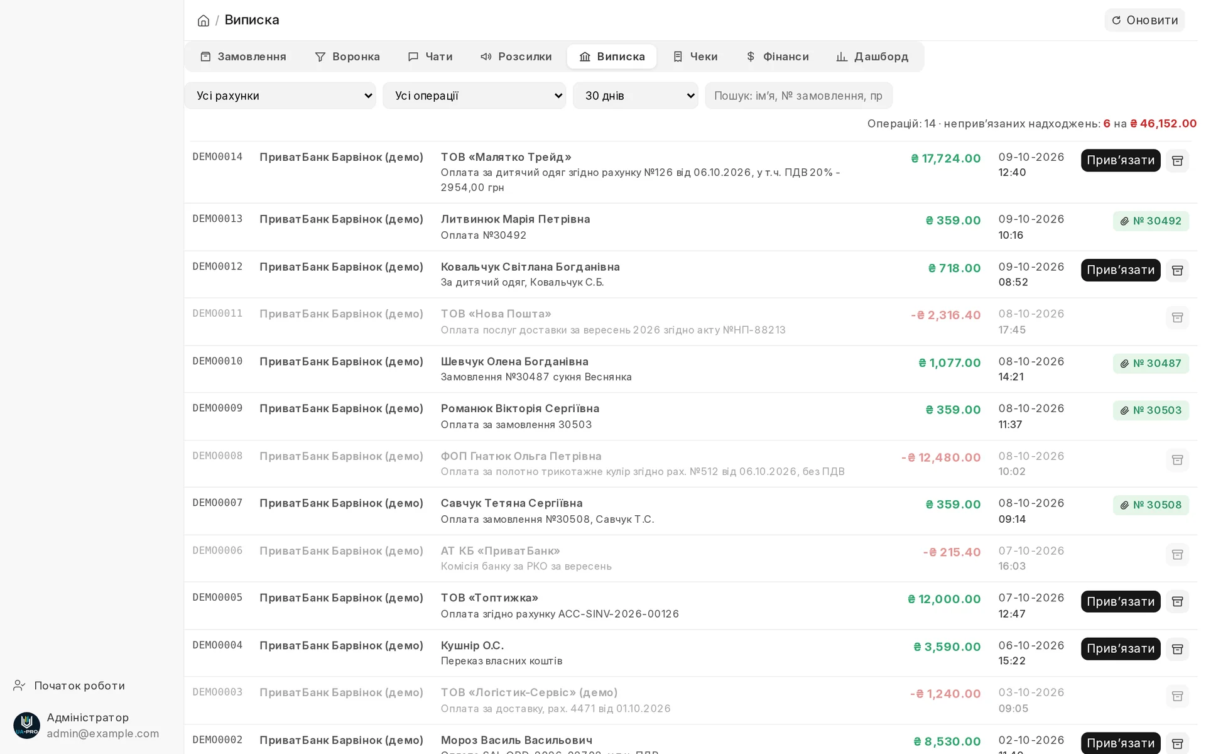Open linked order № 30508 badge
Viewport: 1206px width, 754px height.
(1151, 505)
